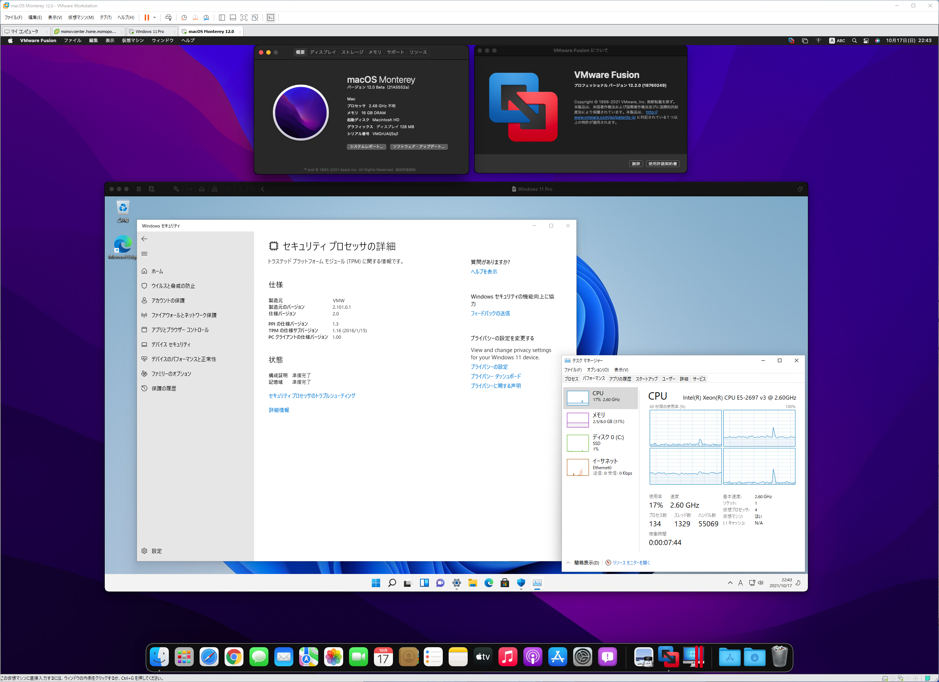Viewport: 939px width, 682px height.
Task: Switch to the Windows 11 Pro tab
Action: (149, 31)
